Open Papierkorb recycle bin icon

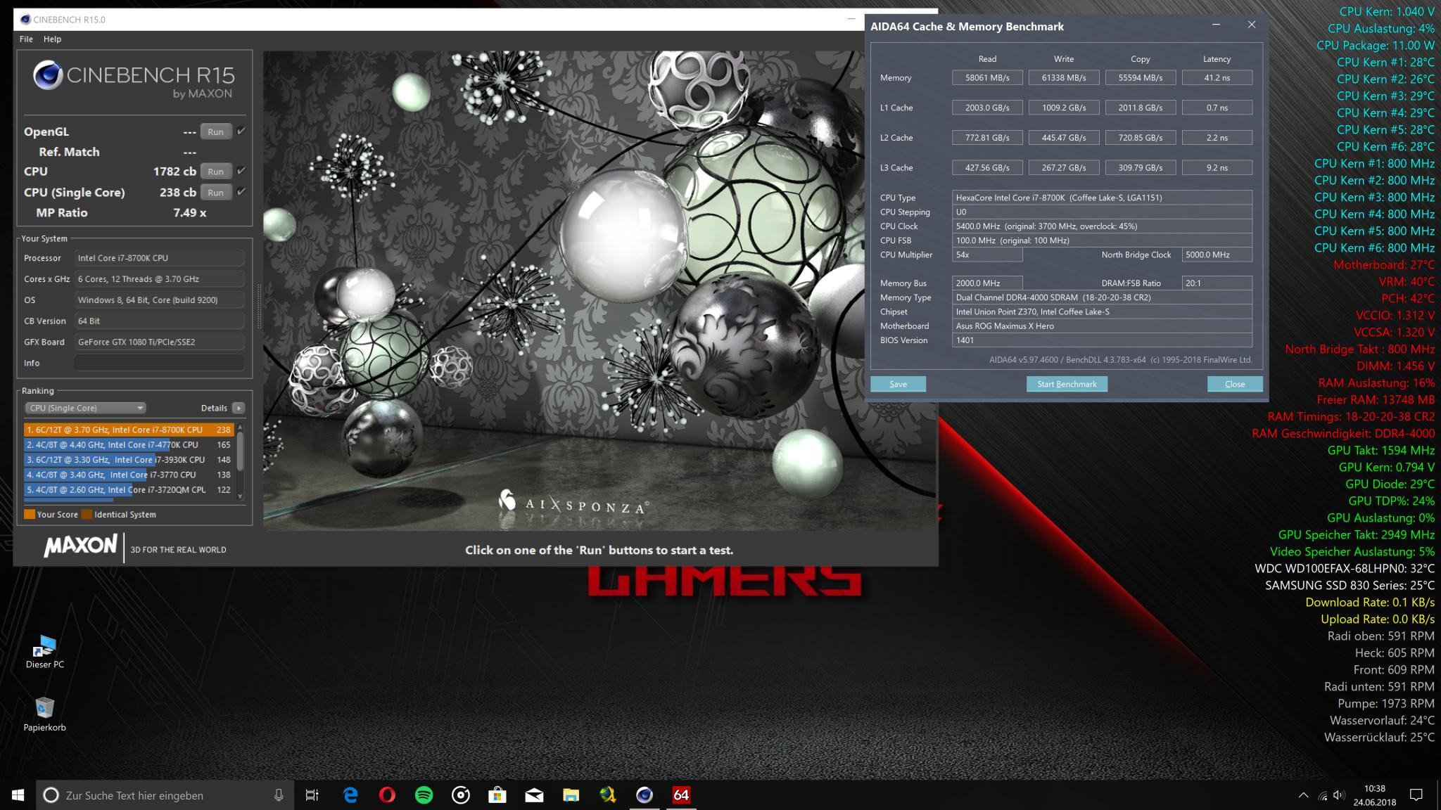click(x=44, y=714)
